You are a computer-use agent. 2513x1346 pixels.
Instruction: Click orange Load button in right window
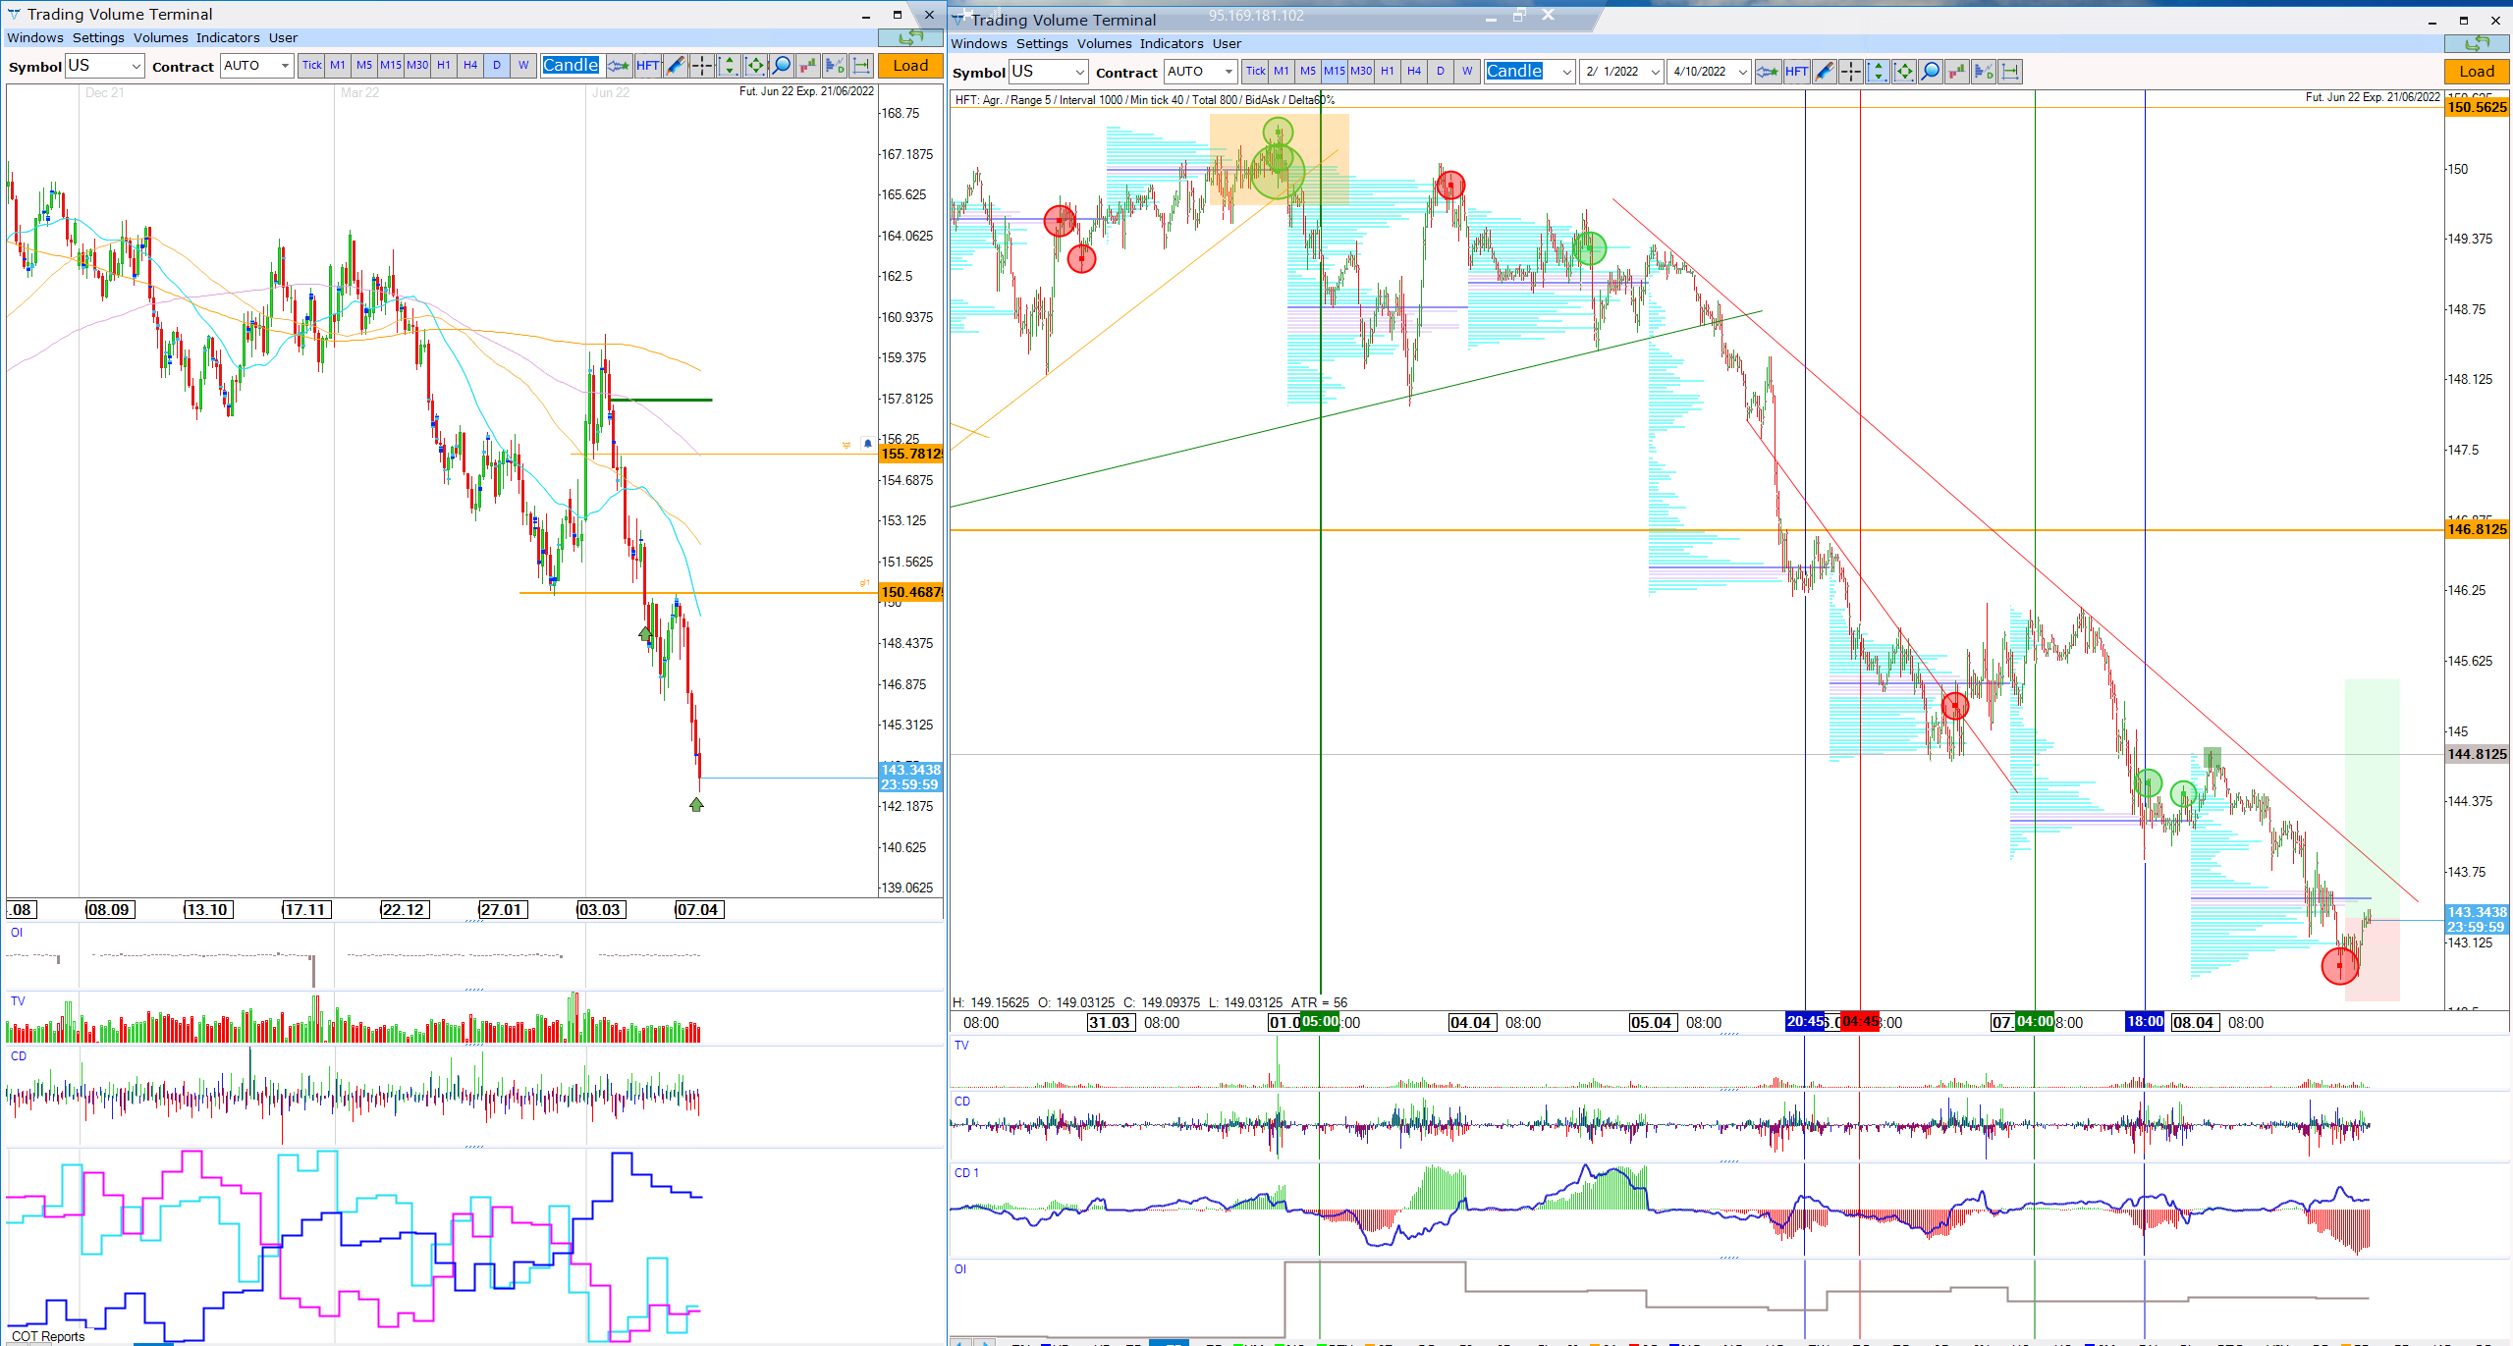coord(2477,72)
